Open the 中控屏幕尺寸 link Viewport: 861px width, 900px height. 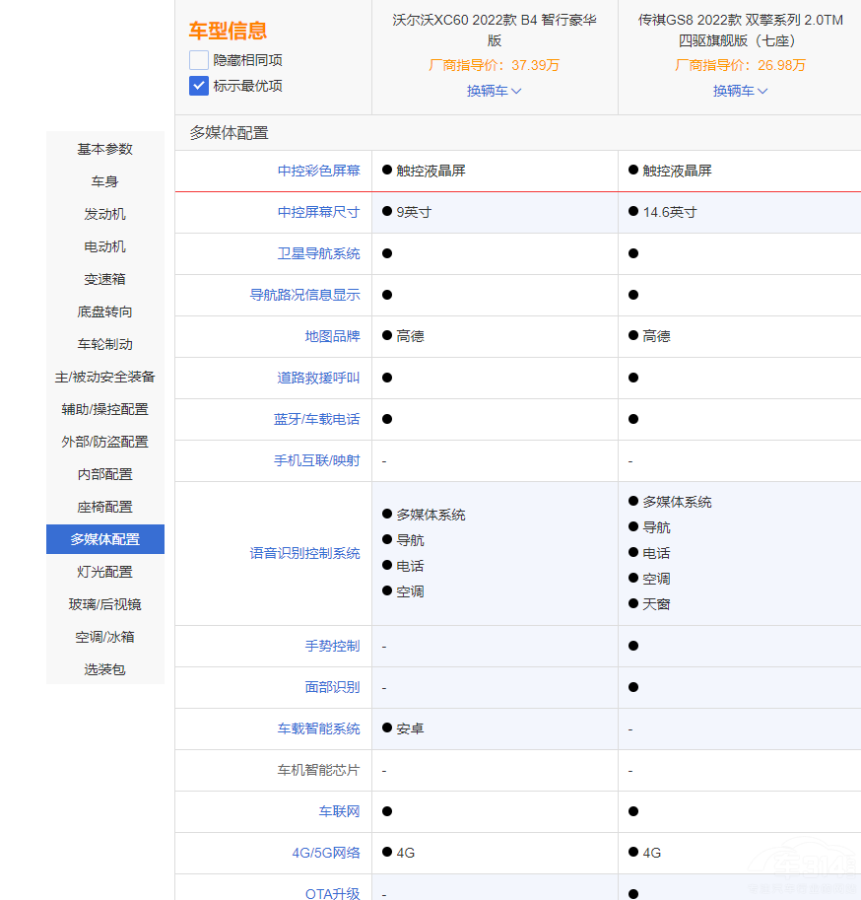(318, 211)
